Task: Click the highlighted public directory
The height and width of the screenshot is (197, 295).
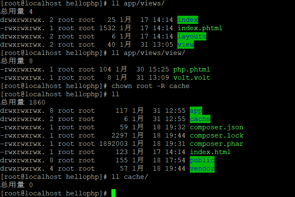Action: click(202, 160)
